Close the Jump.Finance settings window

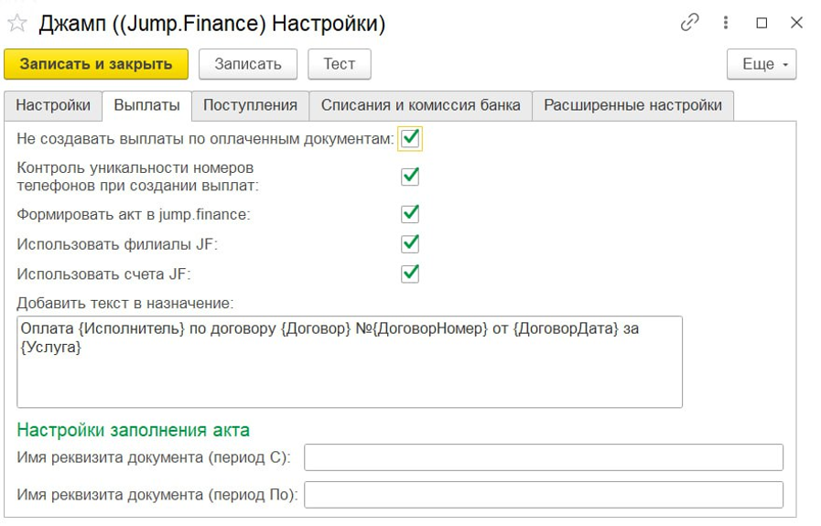click(x=796, y=24)
